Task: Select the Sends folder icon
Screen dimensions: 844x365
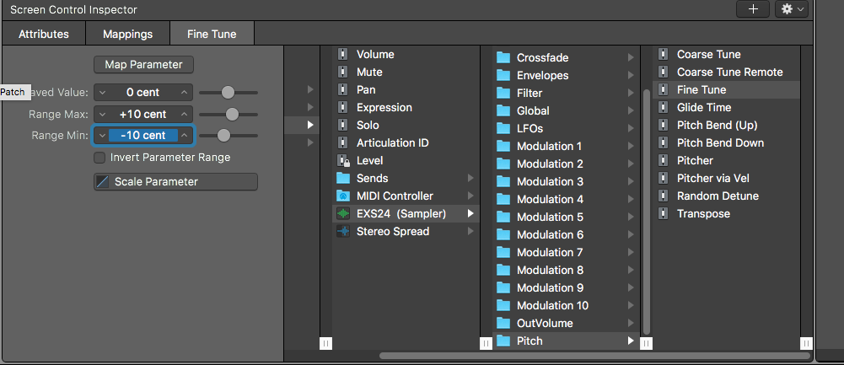Action: click(x=343, y=179)
